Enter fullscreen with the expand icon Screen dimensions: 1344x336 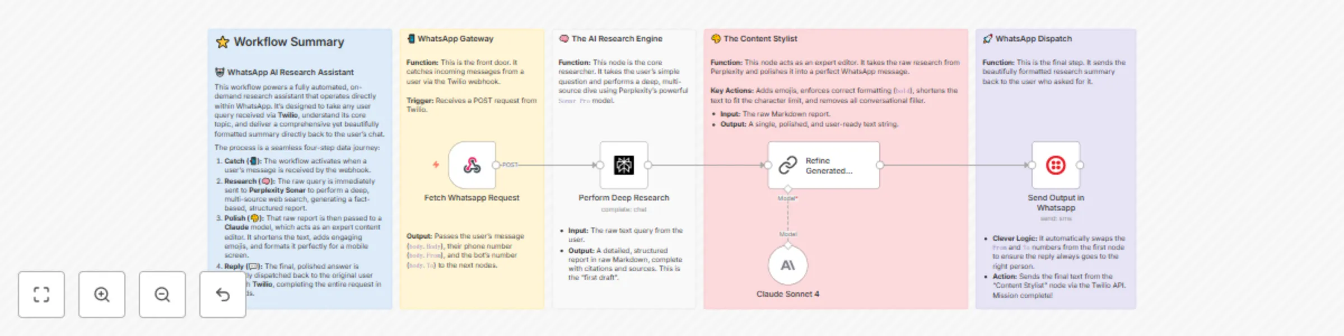(x=41, y=295)
